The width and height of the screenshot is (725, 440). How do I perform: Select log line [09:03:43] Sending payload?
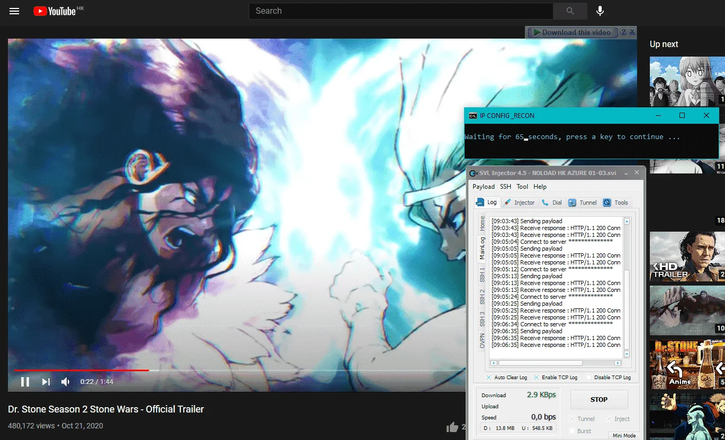pyautogui.click(x=527, y=221)
